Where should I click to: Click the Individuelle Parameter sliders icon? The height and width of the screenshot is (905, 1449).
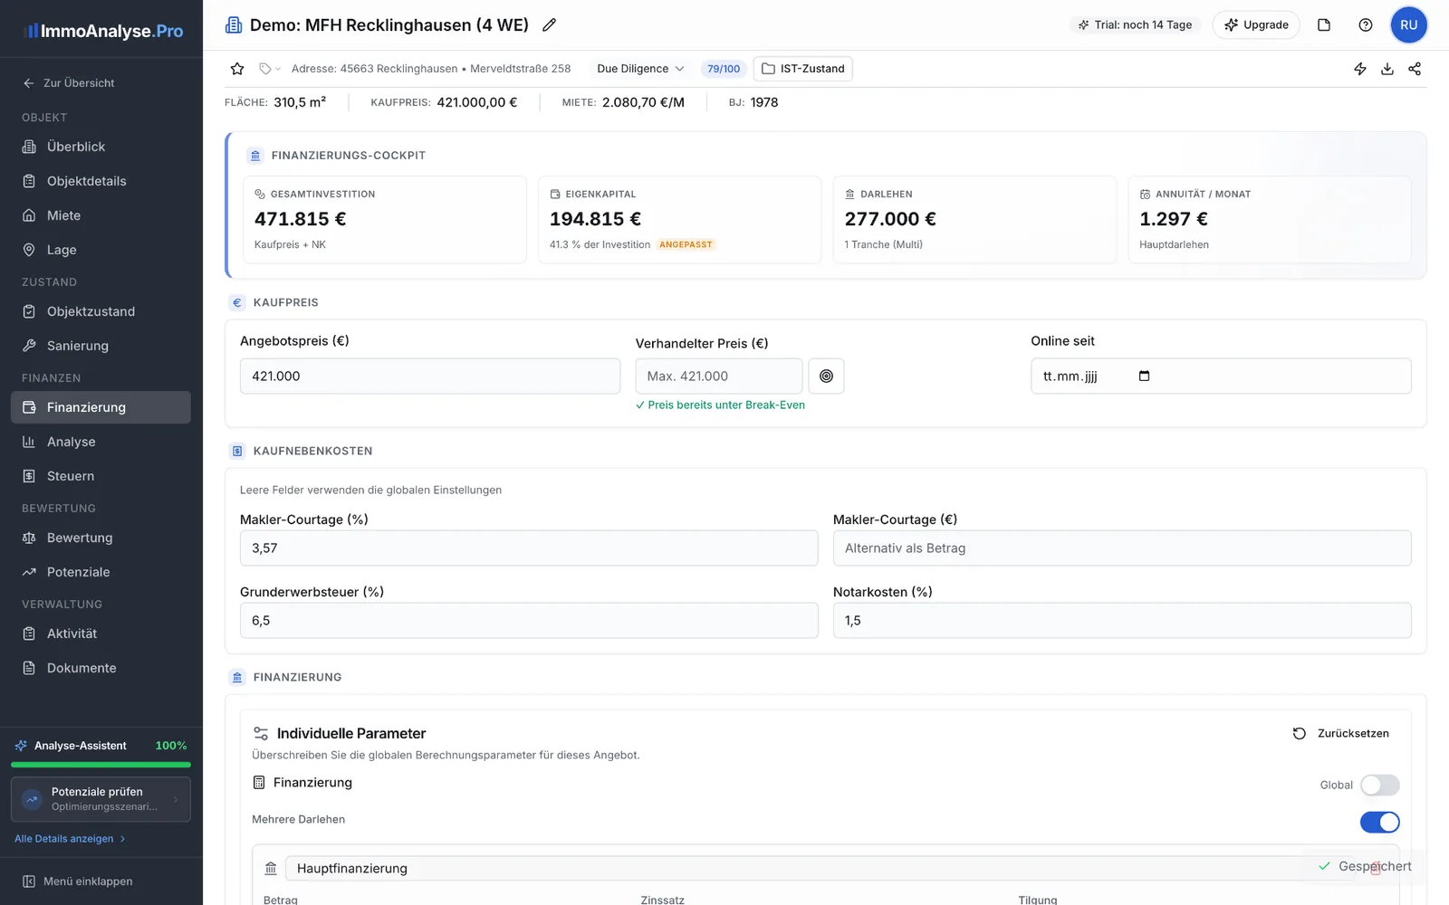261,734
